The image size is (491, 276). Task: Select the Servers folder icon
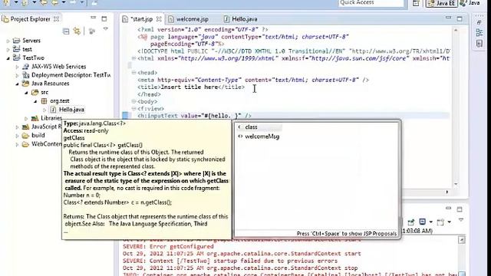pyautogui.click(x=16, y=41)
